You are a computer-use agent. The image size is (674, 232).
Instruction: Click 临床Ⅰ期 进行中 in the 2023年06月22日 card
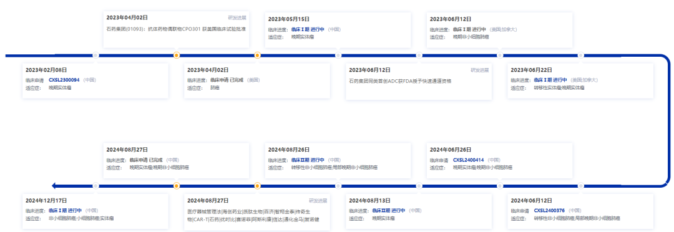[x=550, y=80]
